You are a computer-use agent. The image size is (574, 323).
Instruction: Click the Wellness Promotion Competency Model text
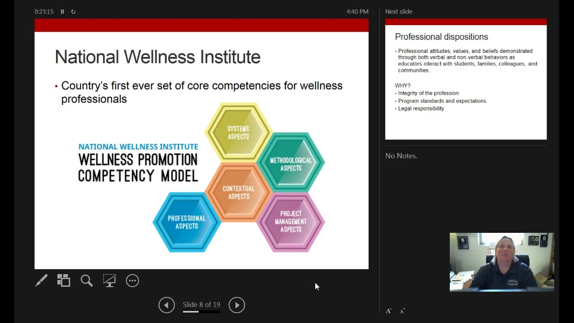138,168
